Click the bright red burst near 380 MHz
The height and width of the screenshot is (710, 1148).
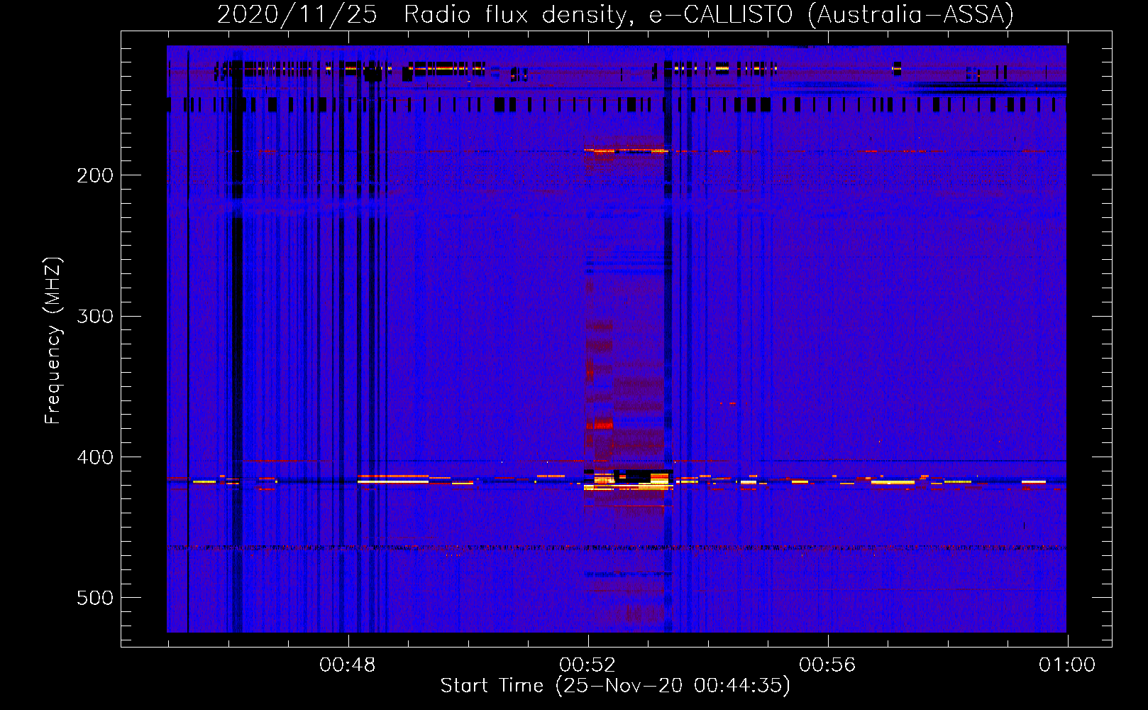click(600, 425)
